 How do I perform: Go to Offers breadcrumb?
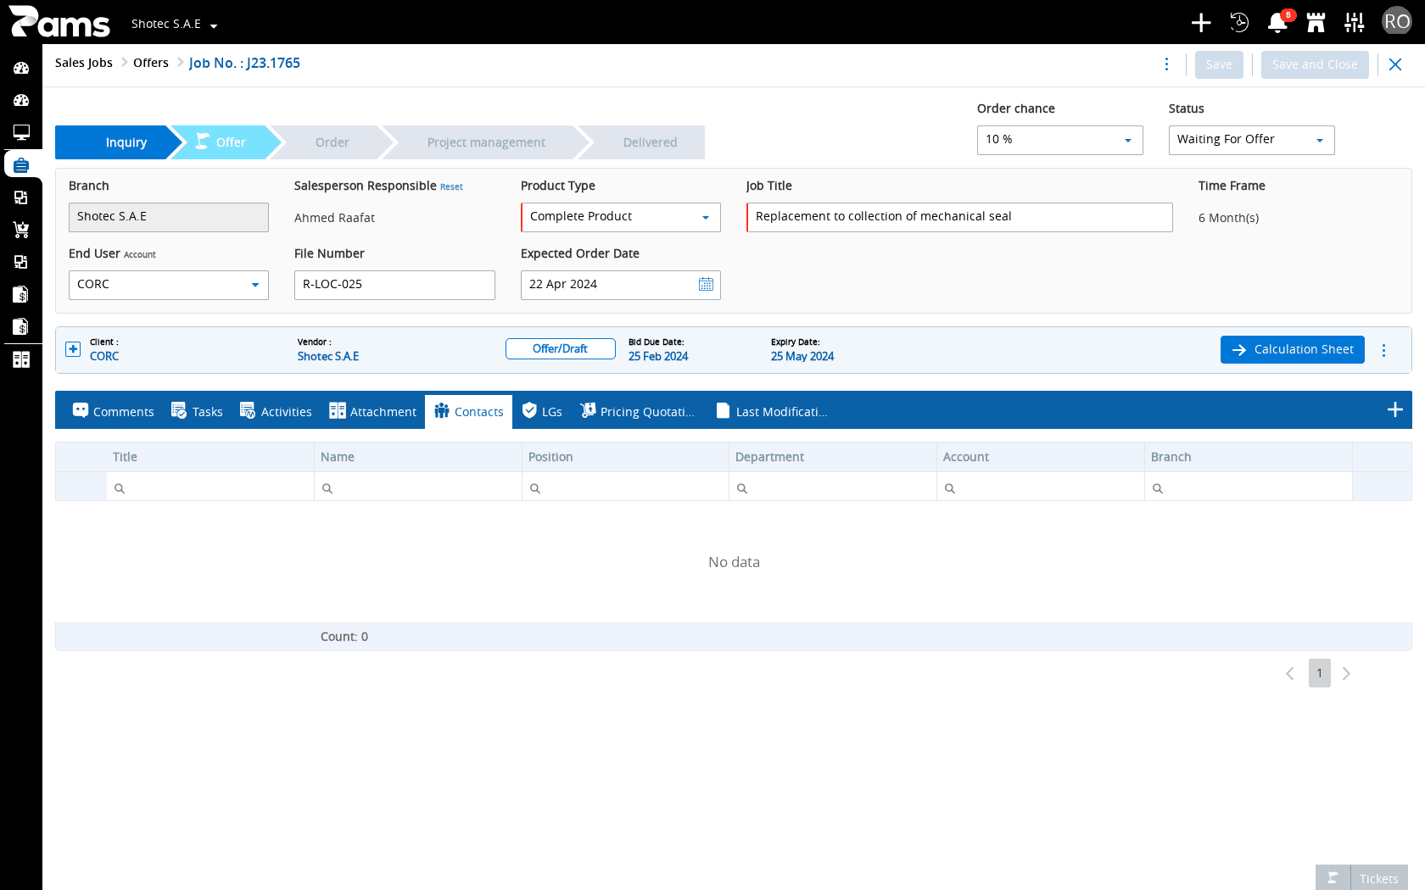pyautogui.click(x=151, y=63)
